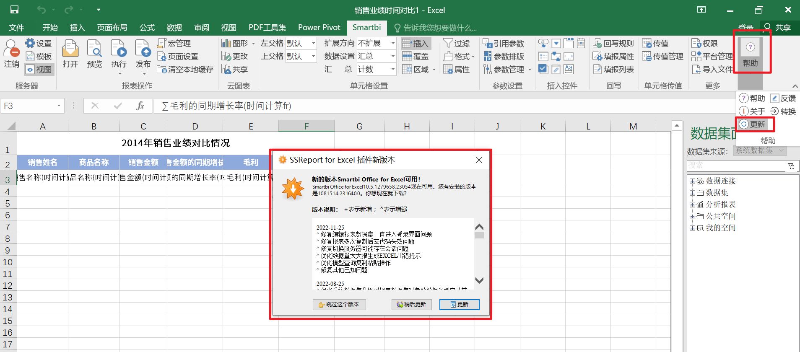This screenshot has width=800, height=352.
Task: Choose 转换 convert in help menu
Action: pos(783,111)
